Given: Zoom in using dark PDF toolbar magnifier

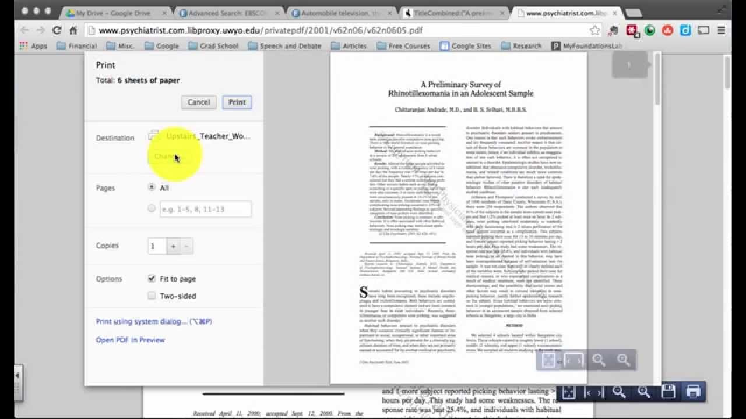Looking at the screenshot, I should [x=643, y=392].
